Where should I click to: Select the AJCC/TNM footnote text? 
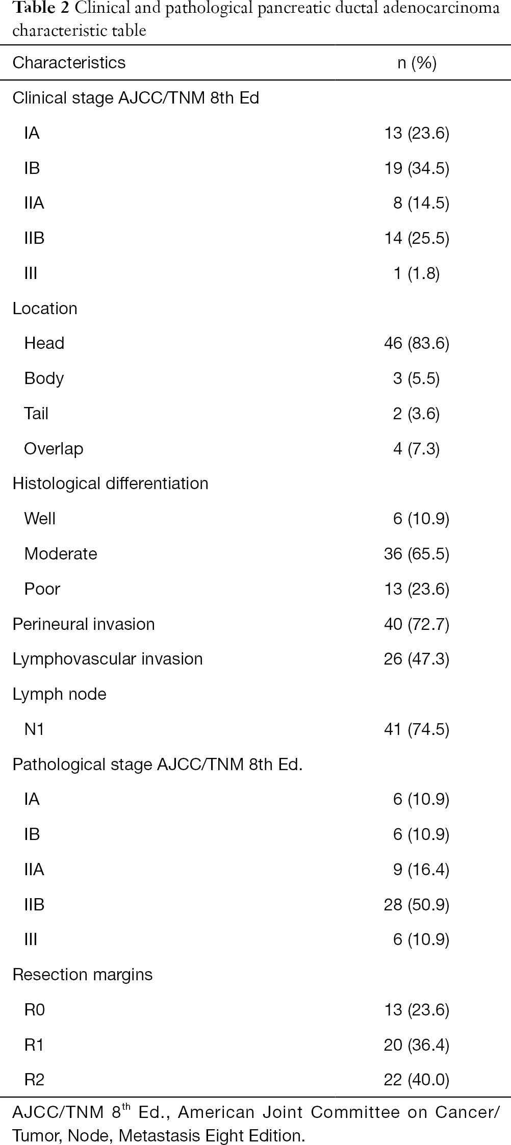click(256, 1124)
